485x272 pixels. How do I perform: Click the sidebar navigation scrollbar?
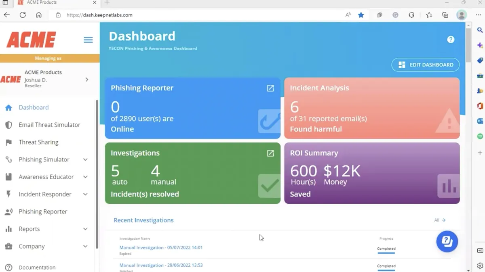tap(97, 174)
